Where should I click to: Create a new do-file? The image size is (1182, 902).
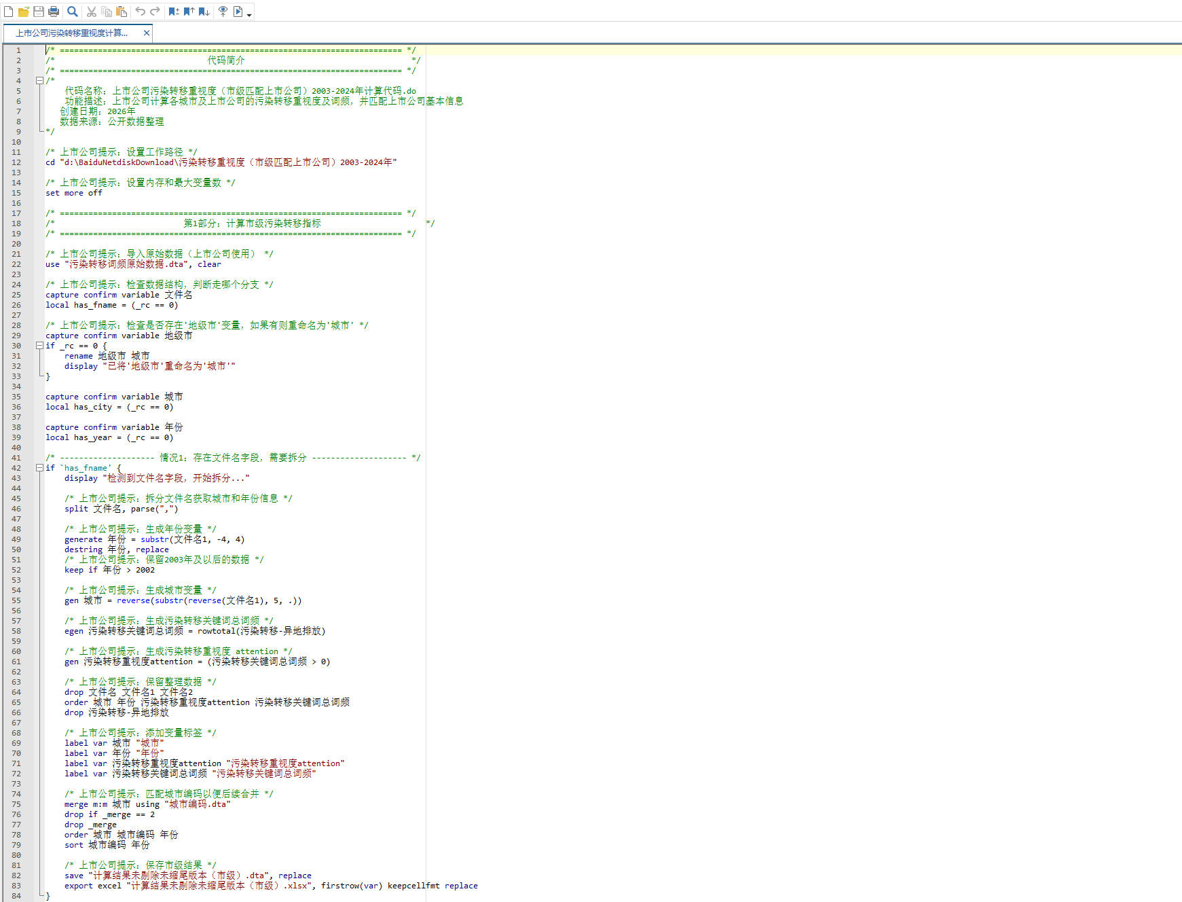tap(8, 12)
